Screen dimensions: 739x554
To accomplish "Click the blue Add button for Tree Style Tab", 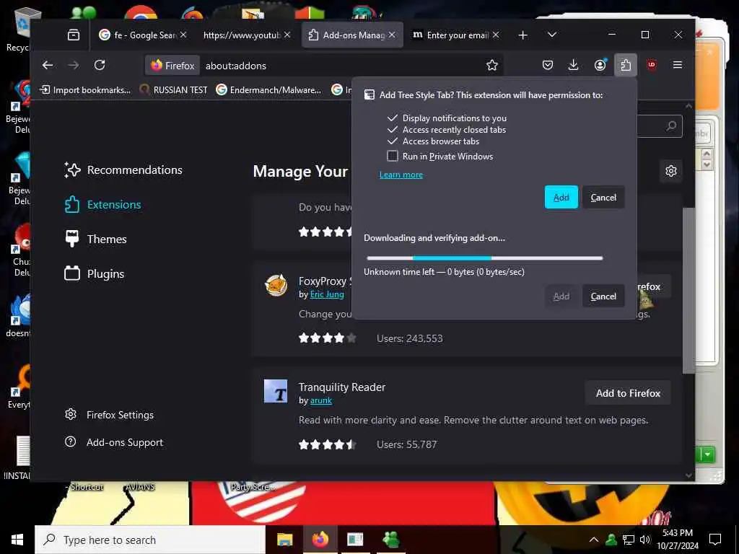I will click(x=561, y=198).
